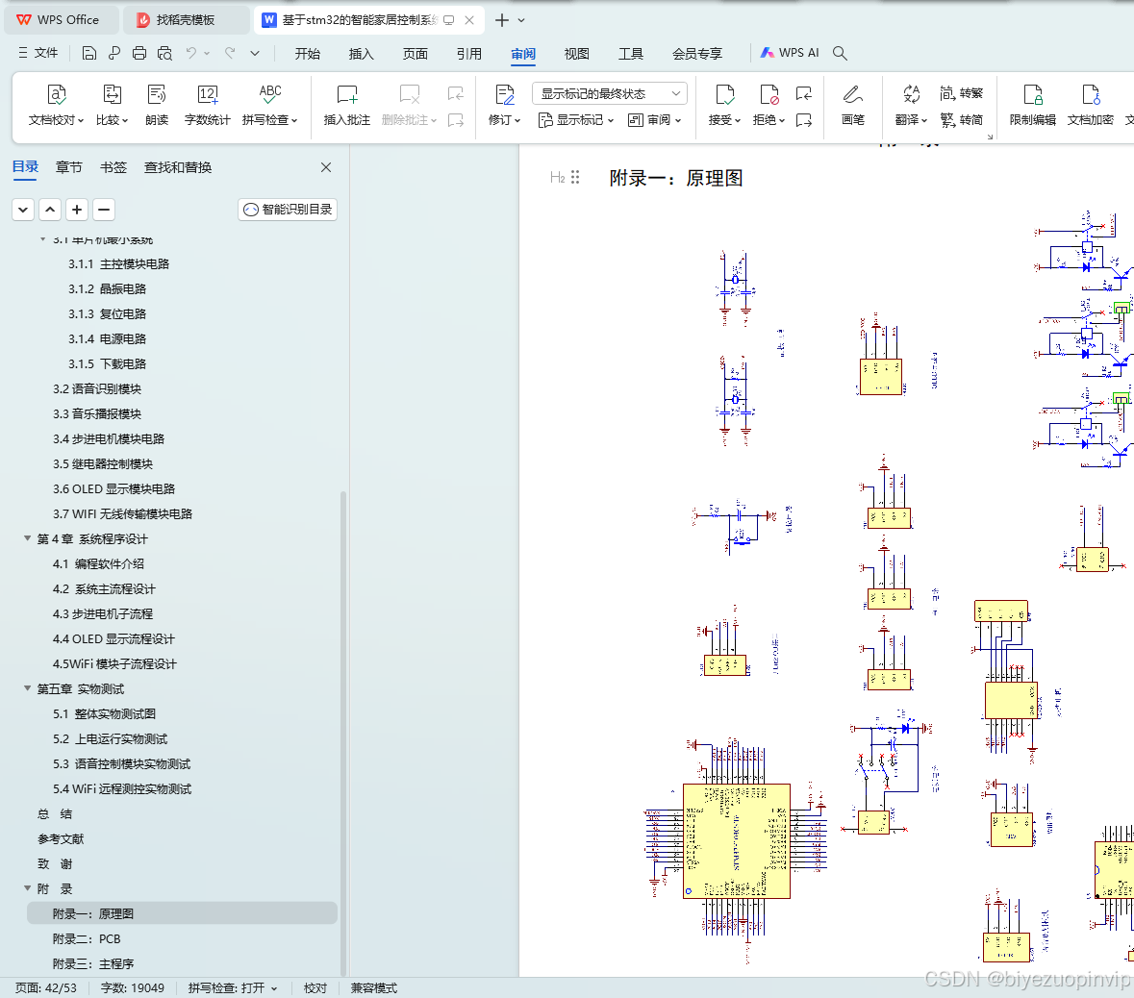This screenshot has height=998, width=1134.
Task: Collapse the 第4章 系统程序设计 tree node
Action: 28,538
